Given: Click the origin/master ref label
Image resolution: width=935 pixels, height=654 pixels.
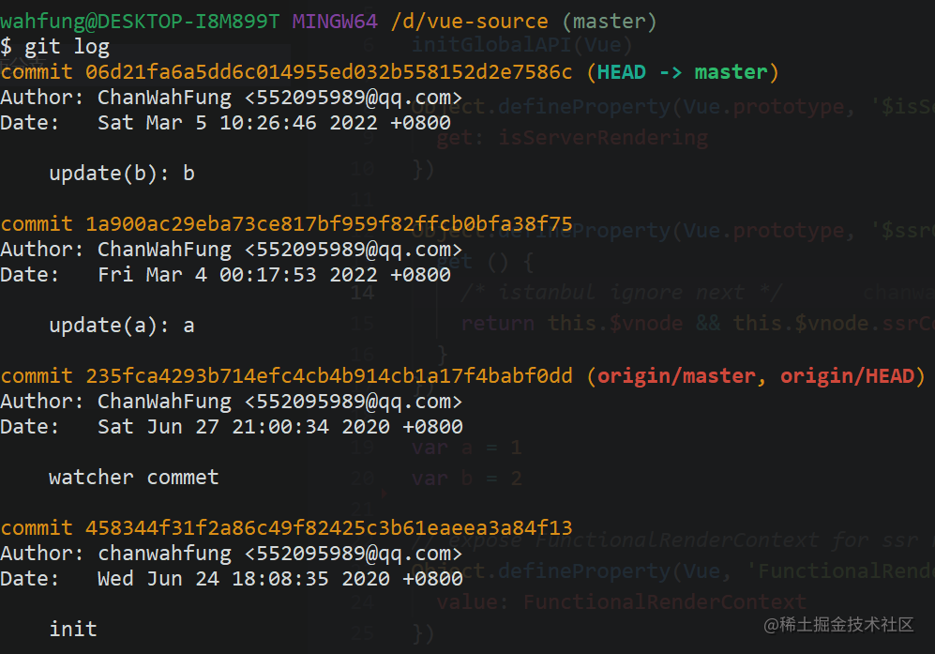Looking at the screenshot, I should tap(675, 376).
